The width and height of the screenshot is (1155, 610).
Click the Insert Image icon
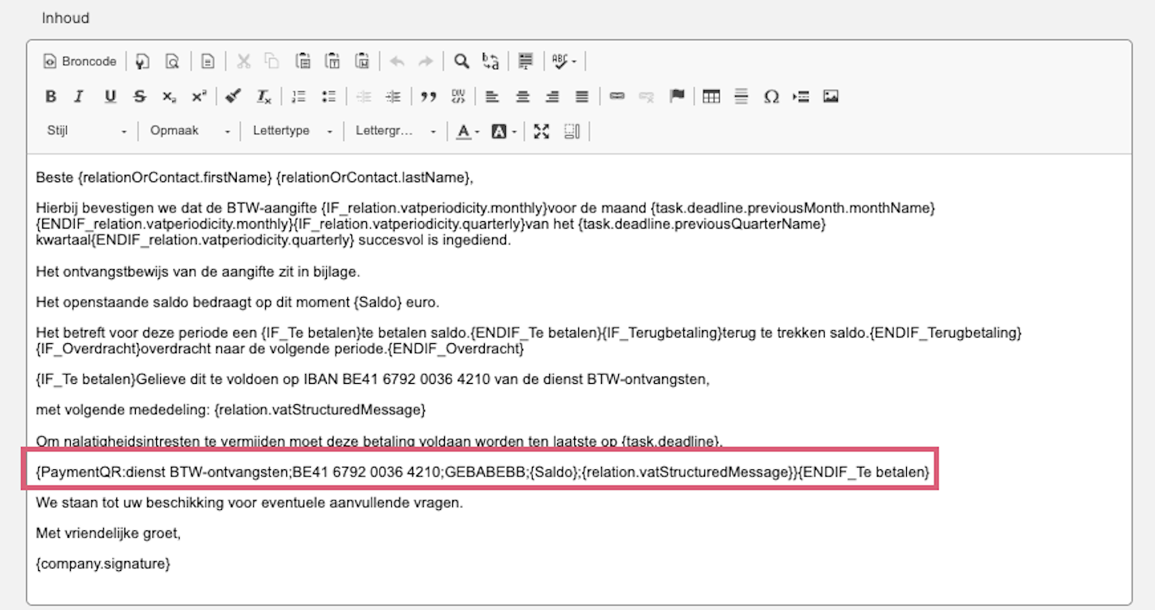click(x=830, y=97)
